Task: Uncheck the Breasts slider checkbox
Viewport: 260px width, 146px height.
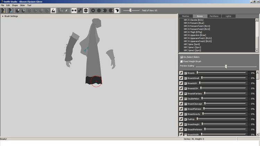Action: point(185,73)
